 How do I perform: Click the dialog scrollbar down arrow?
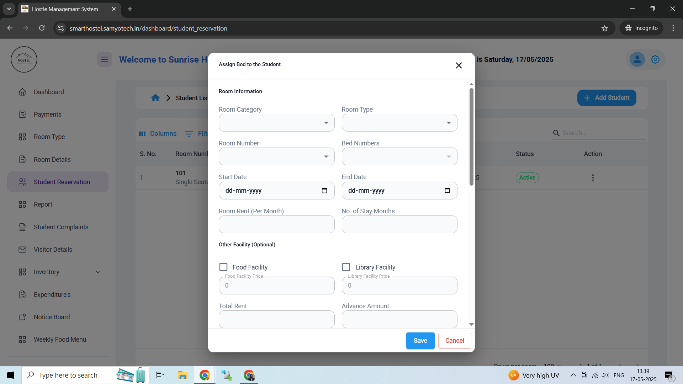coord(471,324)
